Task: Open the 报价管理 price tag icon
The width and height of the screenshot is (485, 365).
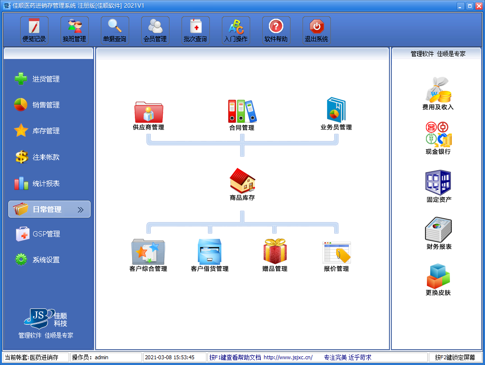Action: tap(336, 252)
